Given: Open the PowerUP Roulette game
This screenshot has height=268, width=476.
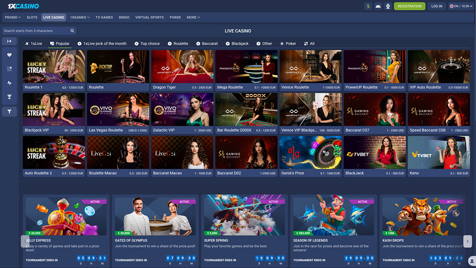Looking at the screenshot, I should pos(375,70).
